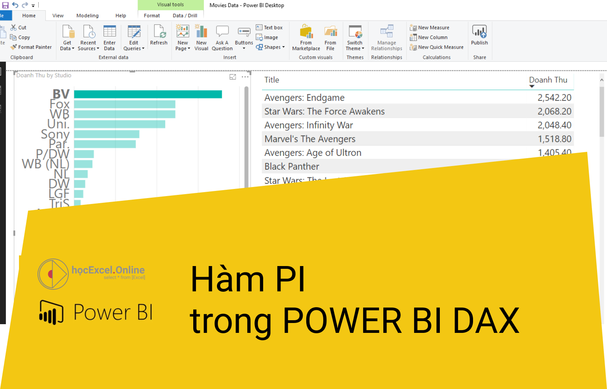The image size is (607, 389).
Task: Select the WB bar in chart
Action: pyautogui.click(x=124, y=114)
